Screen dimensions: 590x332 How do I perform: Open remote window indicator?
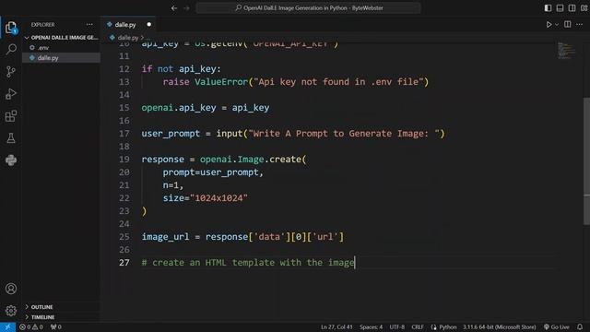tap(7, 327)
